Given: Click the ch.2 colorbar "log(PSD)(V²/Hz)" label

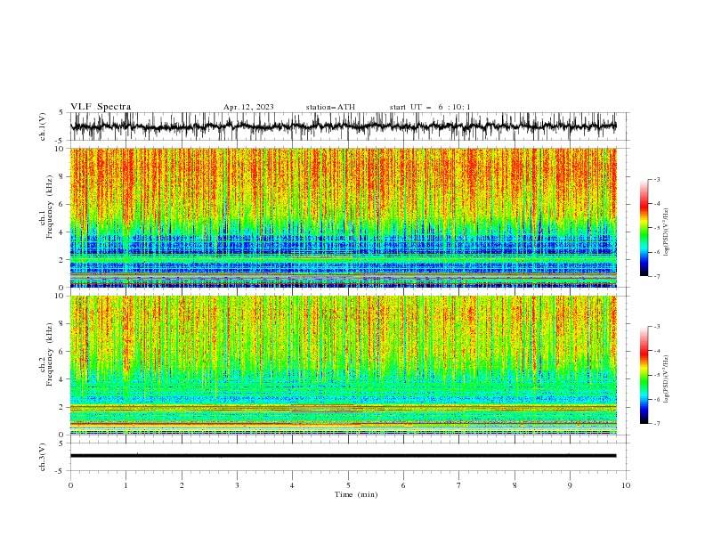Looking at the screenshot, I should click(x=667, y=379).
